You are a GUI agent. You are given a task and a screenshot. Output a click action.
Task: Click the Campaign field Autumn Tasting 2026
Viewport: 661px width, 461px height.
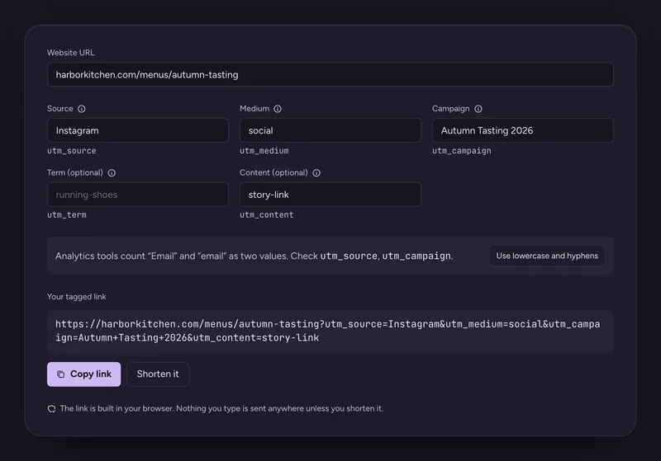(523, 130)
